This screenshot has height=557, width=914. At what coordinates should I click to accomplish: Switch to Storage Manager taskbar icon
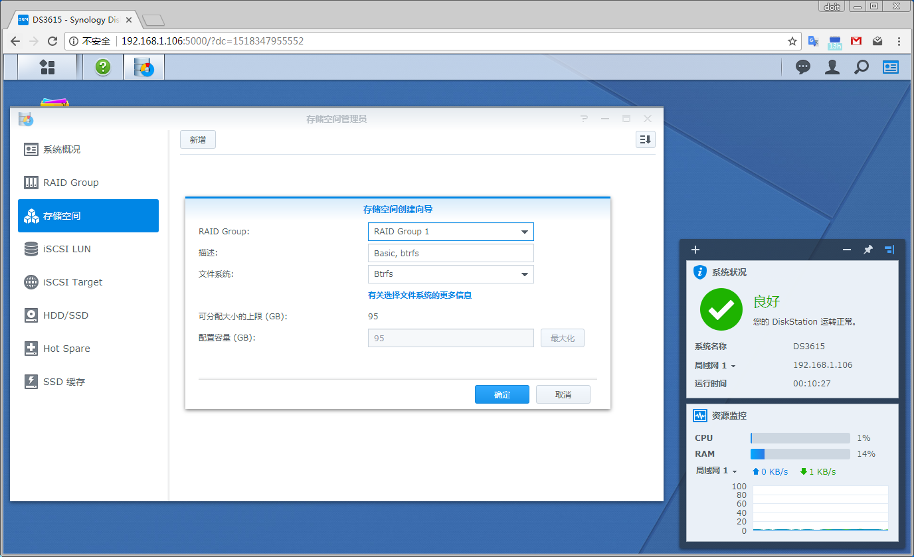click(x=144, y=66)
